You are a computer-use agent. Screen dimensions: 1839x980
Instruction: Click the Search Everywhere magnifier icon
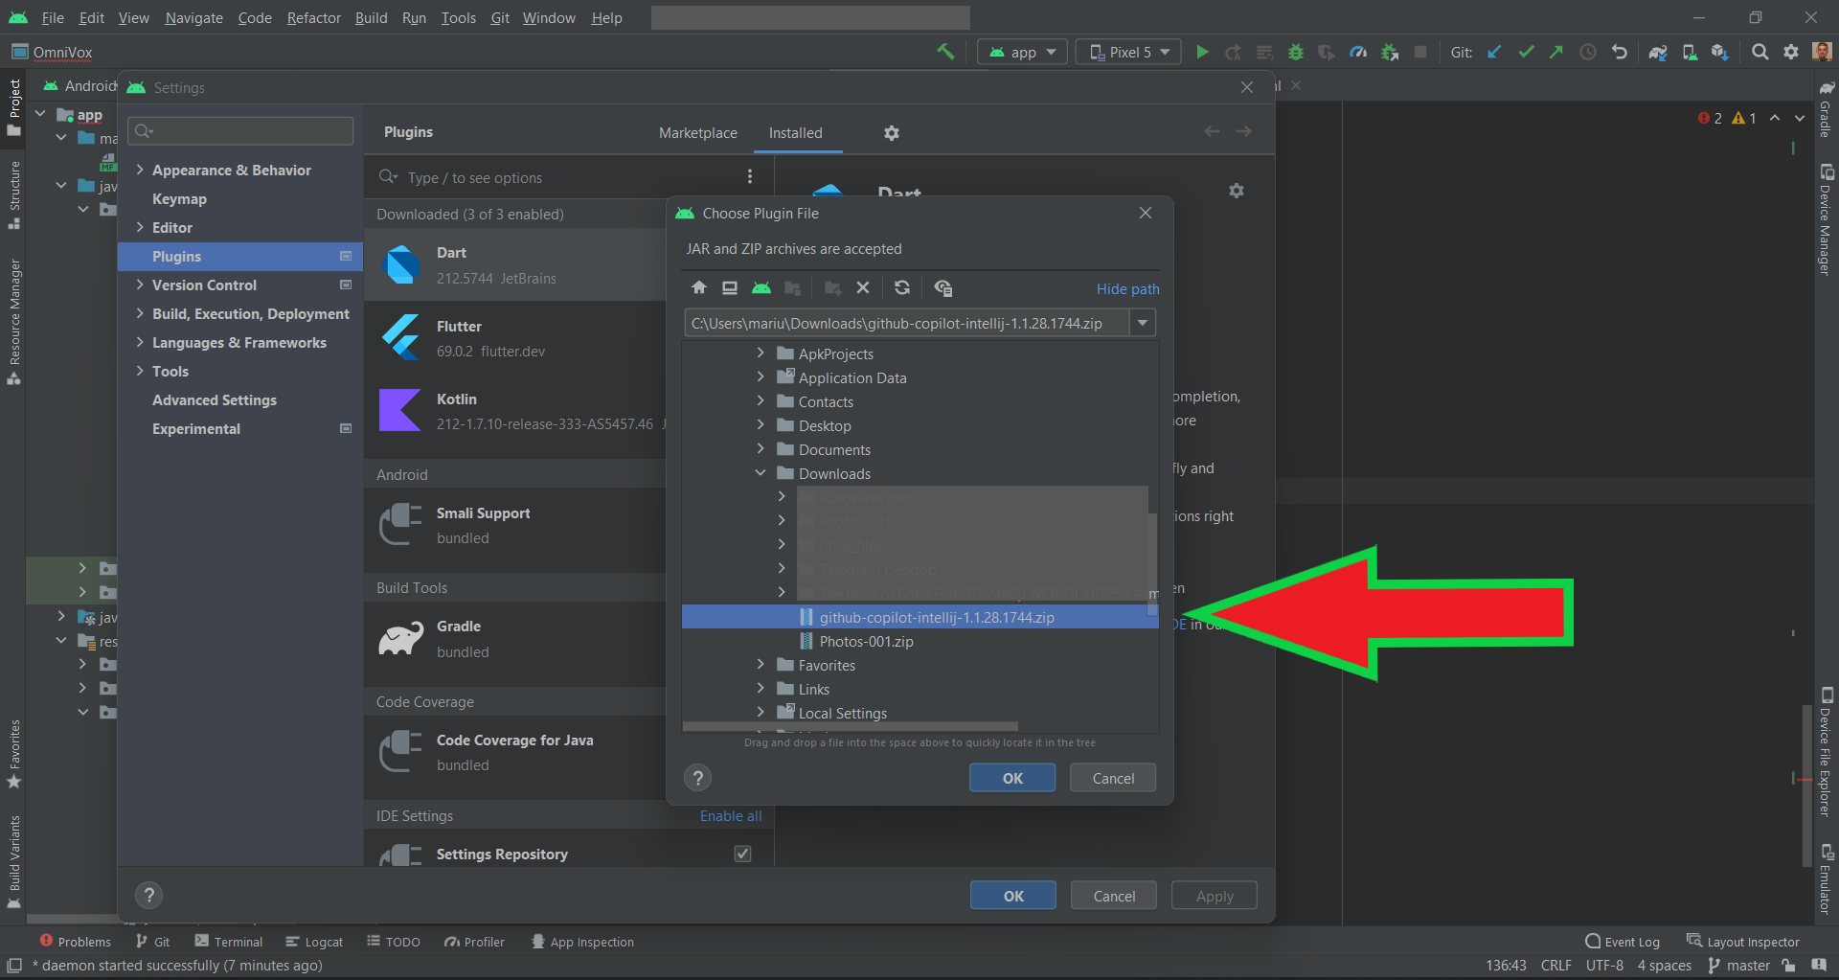[x=1760, y=52]
